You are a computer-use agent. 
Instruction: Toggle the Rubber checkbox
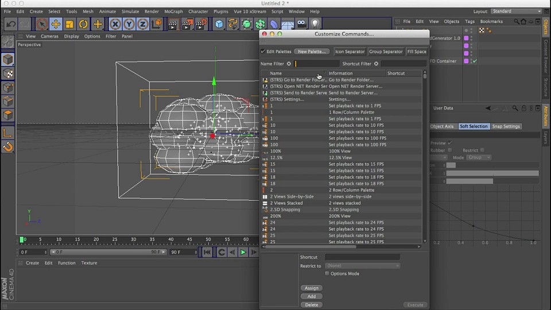(x=450, y=150)
